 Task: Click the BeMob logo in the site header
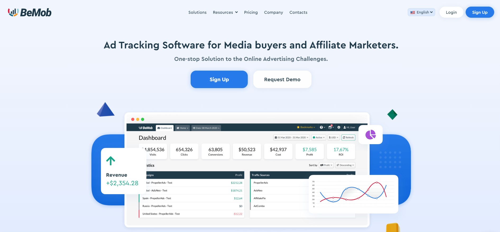[x=30, y=12]
